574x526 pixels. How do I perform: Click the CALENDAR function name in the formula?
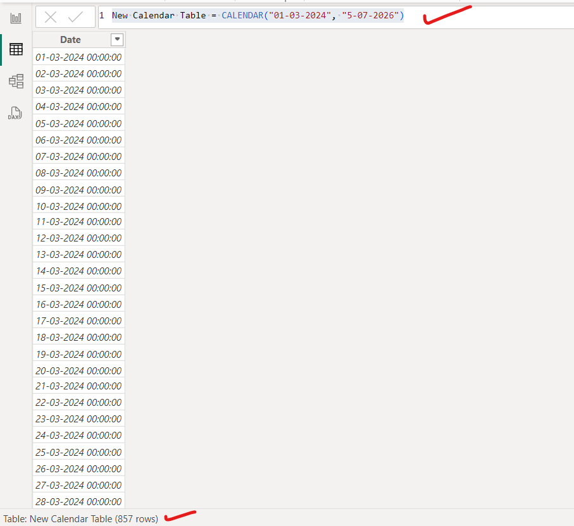[x=241, y=15]
